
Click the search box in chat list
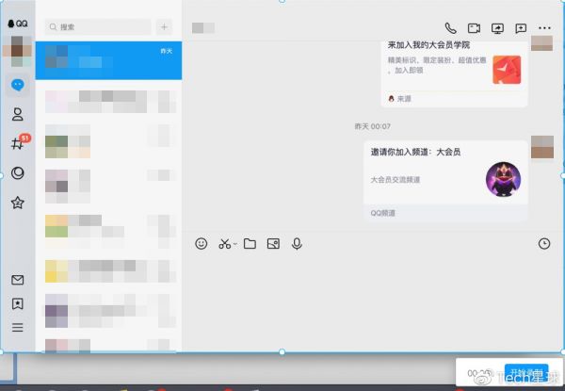pos(98,27)
